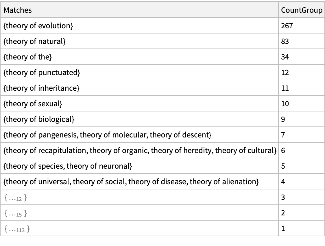The height and width of the screenshot is (246, 325).
Task: Expand the collapsed 15-item list
Action: (x=16, y=213)
